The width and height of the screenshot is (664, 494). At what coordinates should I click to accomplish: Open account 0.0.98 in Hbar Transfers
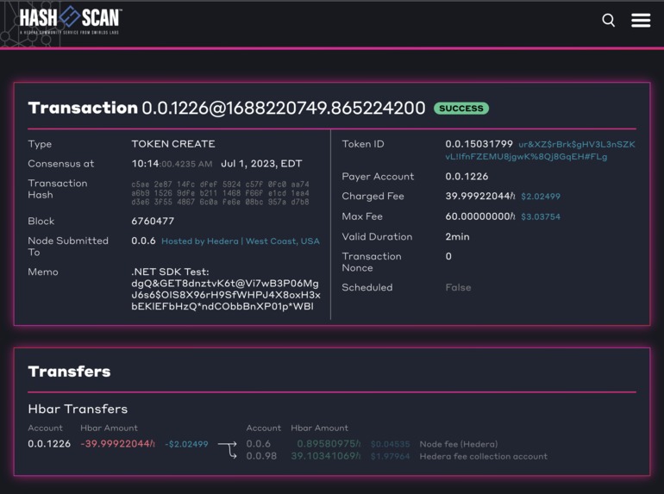261,456
